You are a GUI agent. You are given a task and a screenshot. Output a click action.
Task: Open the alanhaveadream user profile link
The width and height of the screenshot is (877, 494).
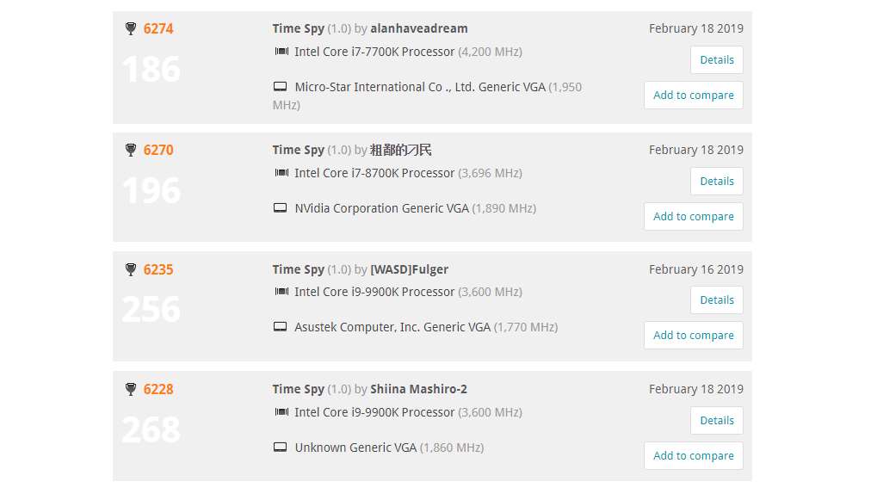(419, 28)
